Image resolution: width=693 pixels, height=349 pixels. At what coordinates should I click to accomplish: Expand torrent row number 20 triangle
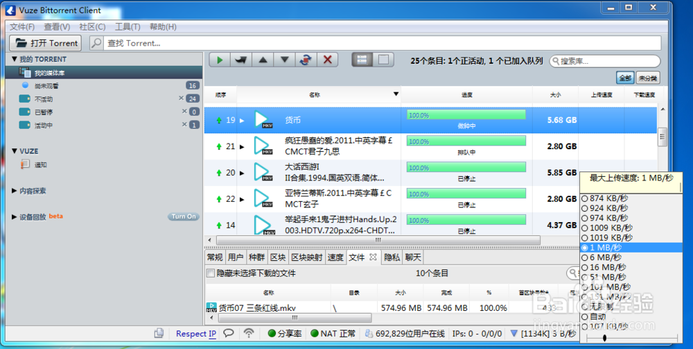[x=242, y=173]
